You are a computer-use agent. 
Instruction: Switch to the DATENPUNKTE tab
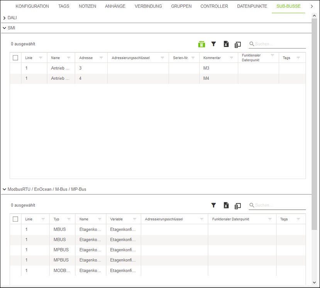coord(252,7)
